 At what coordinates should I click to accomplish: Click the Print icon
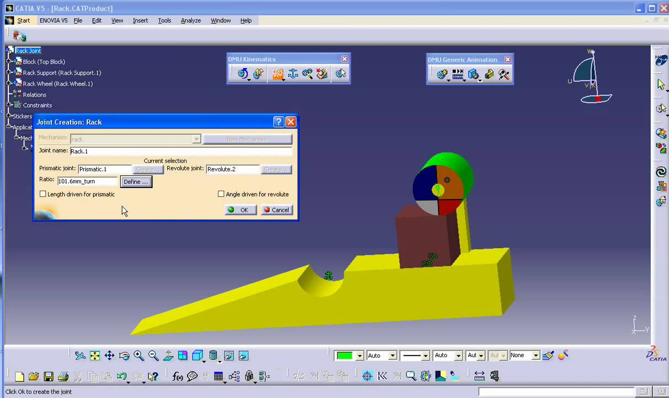pyautogui.click(x=63, y=376)
